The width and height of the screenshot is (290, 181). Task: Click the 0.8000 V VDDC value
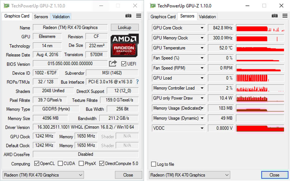coord(221,128)
